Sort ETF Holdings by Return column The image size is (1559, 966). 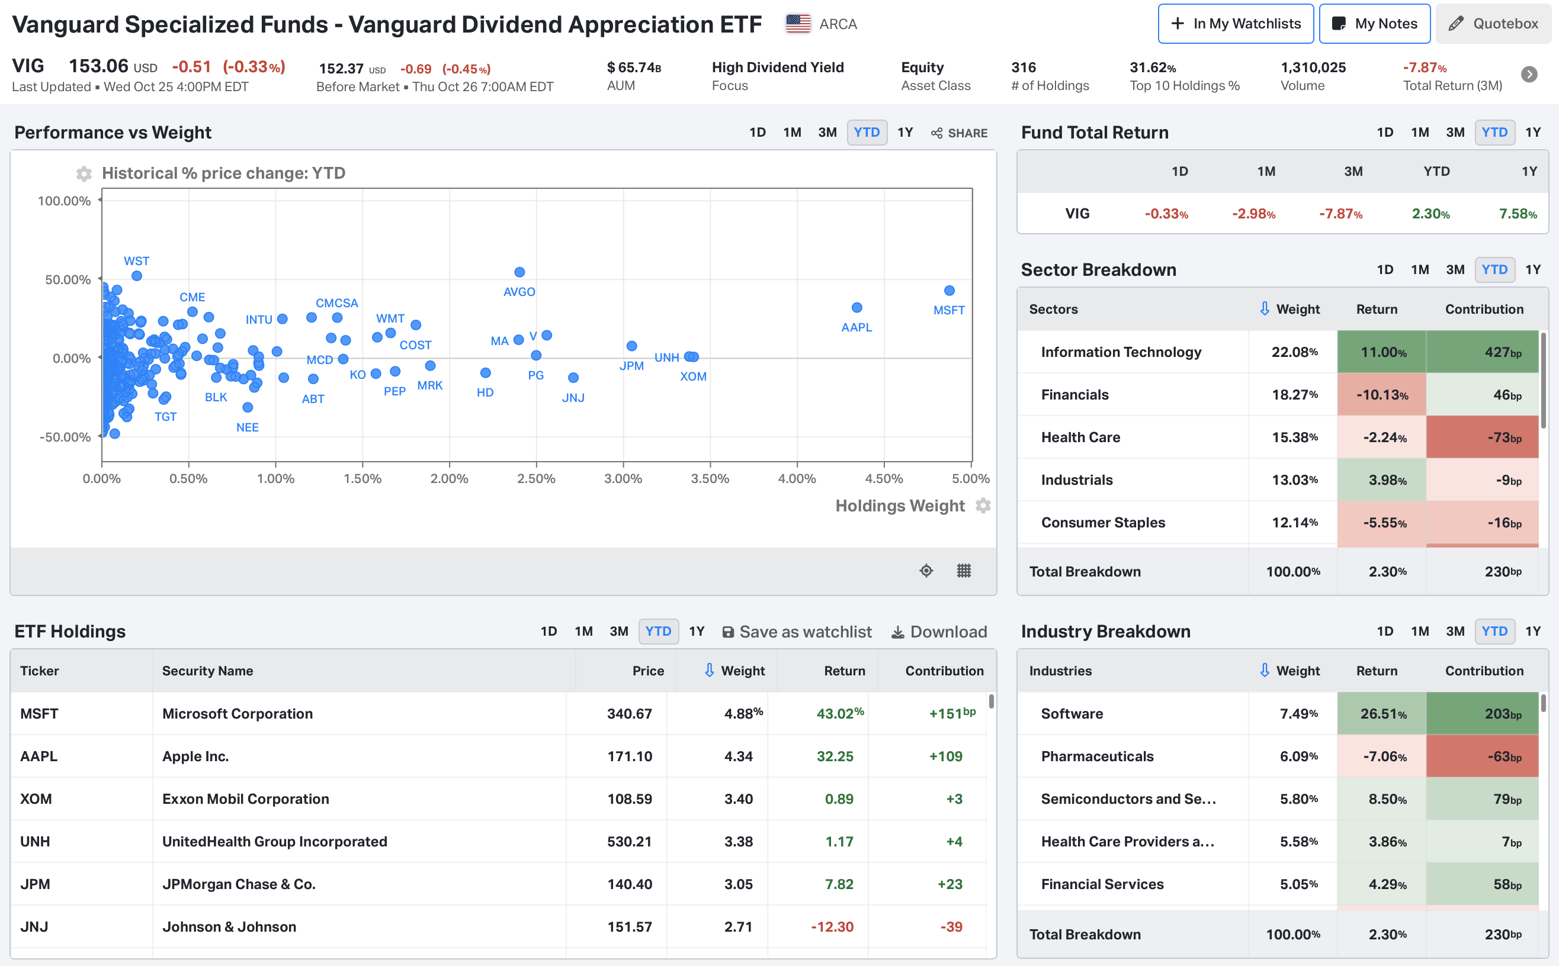tap(843, 671)
